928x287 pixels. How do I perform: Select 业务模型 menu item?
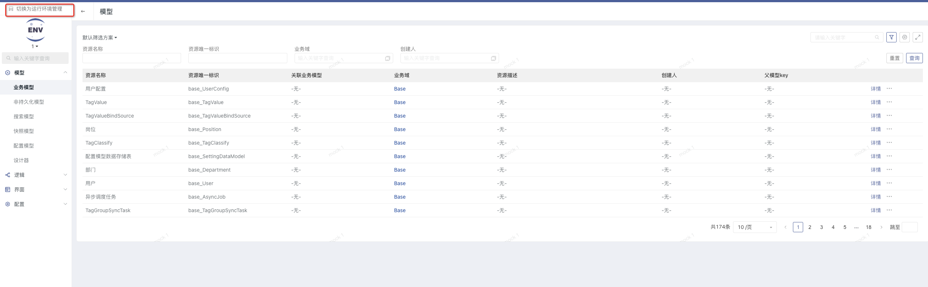pos(36,87)
